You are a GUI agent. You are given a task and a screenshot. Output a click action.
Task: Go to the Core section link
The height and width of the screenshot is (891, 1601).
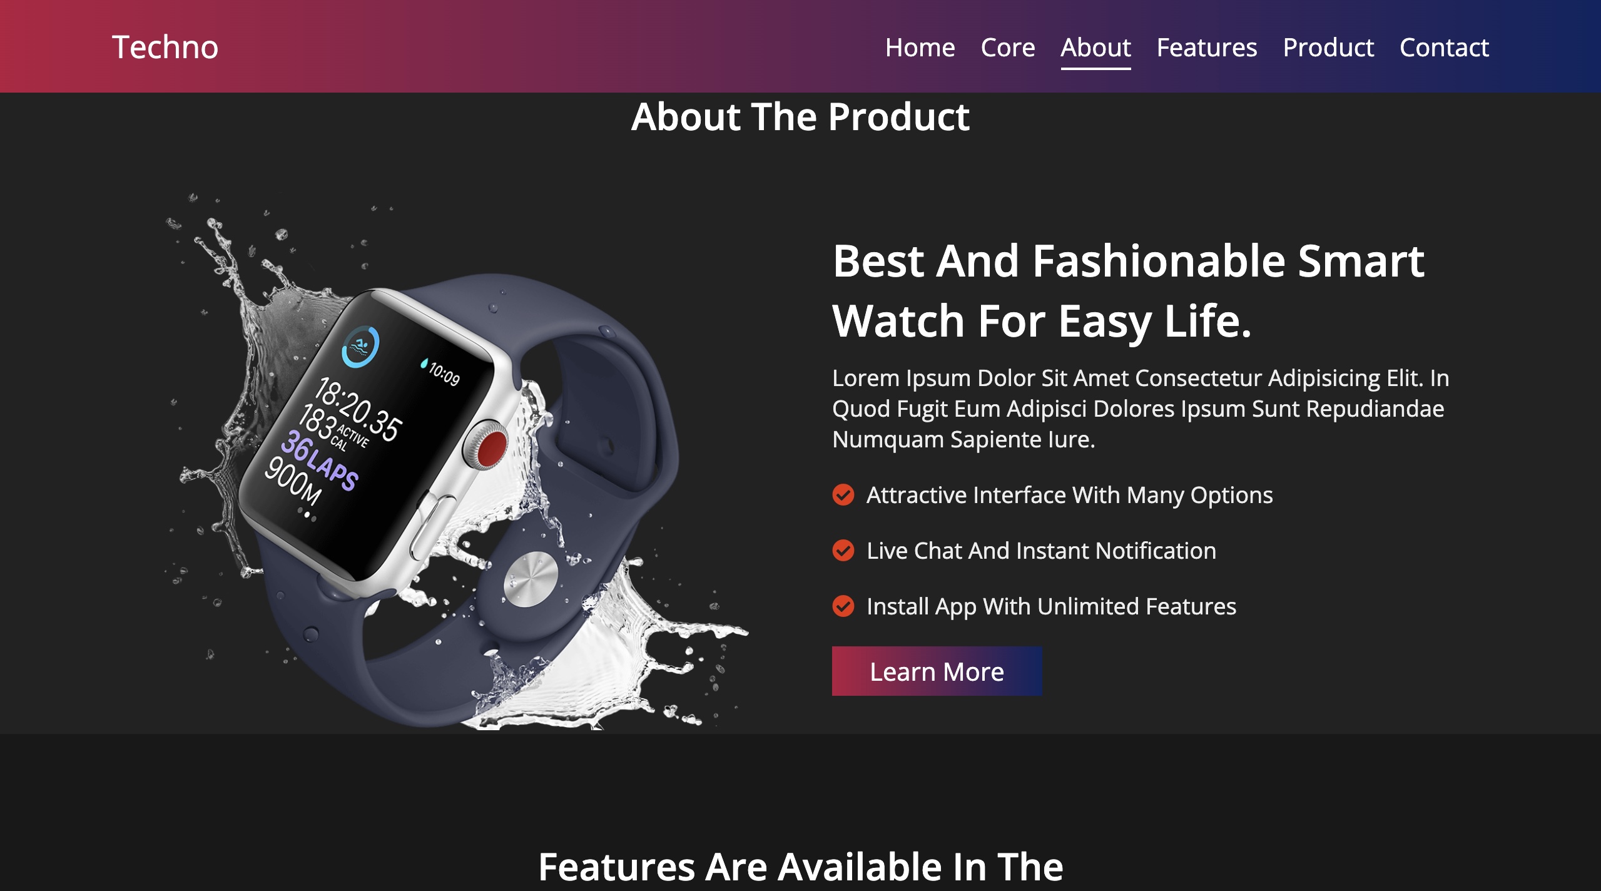tap(1007, 48)
